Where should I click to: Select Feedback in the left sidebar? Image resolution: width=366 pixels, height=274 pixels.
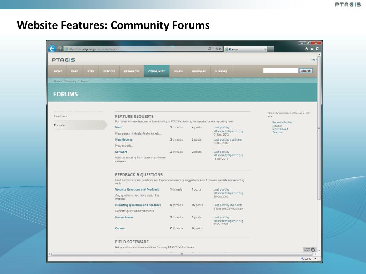point(61,116)
